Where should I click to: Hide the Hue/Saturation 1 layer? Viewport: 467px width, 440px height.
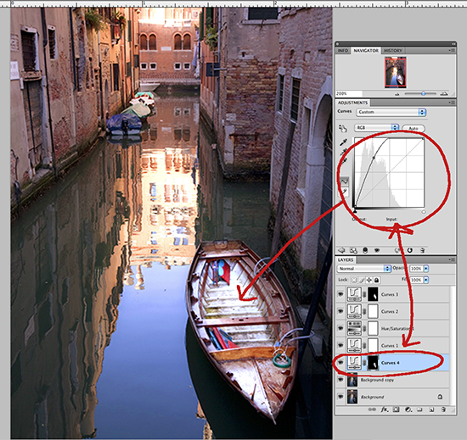(340, 328)
